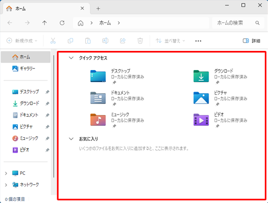This screenshot has height=203, width=268.
Task: Select ダウンロード in the navigation pane
Action: [26, 103]
